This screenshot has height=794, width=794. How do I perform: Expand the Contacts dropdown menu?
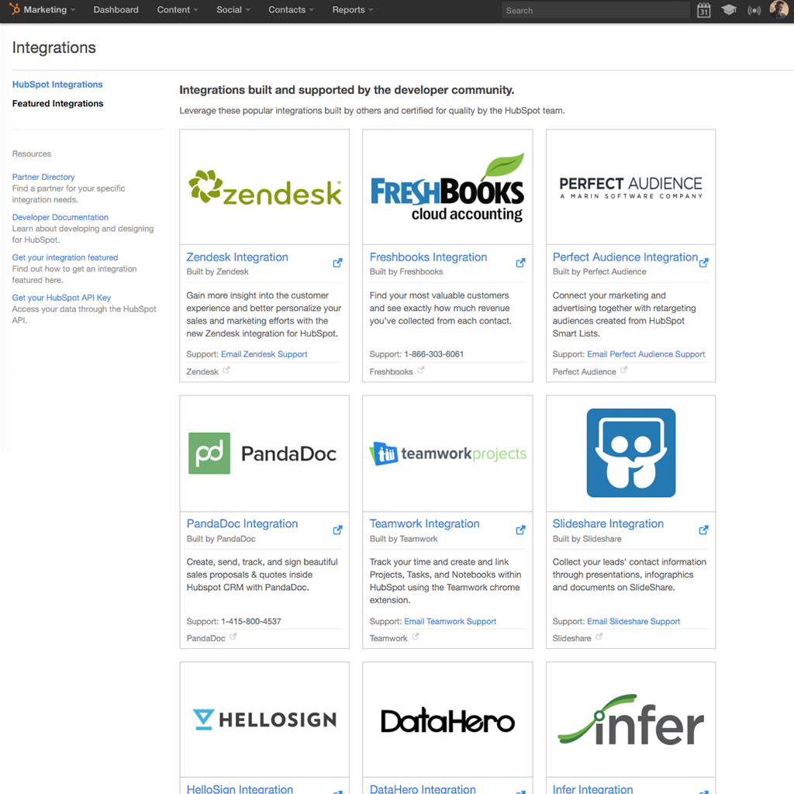click(292, 9)
